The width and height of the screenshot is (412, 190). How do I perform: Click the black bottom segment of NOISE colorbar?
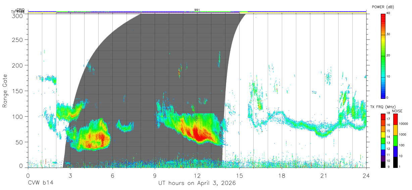395,162
